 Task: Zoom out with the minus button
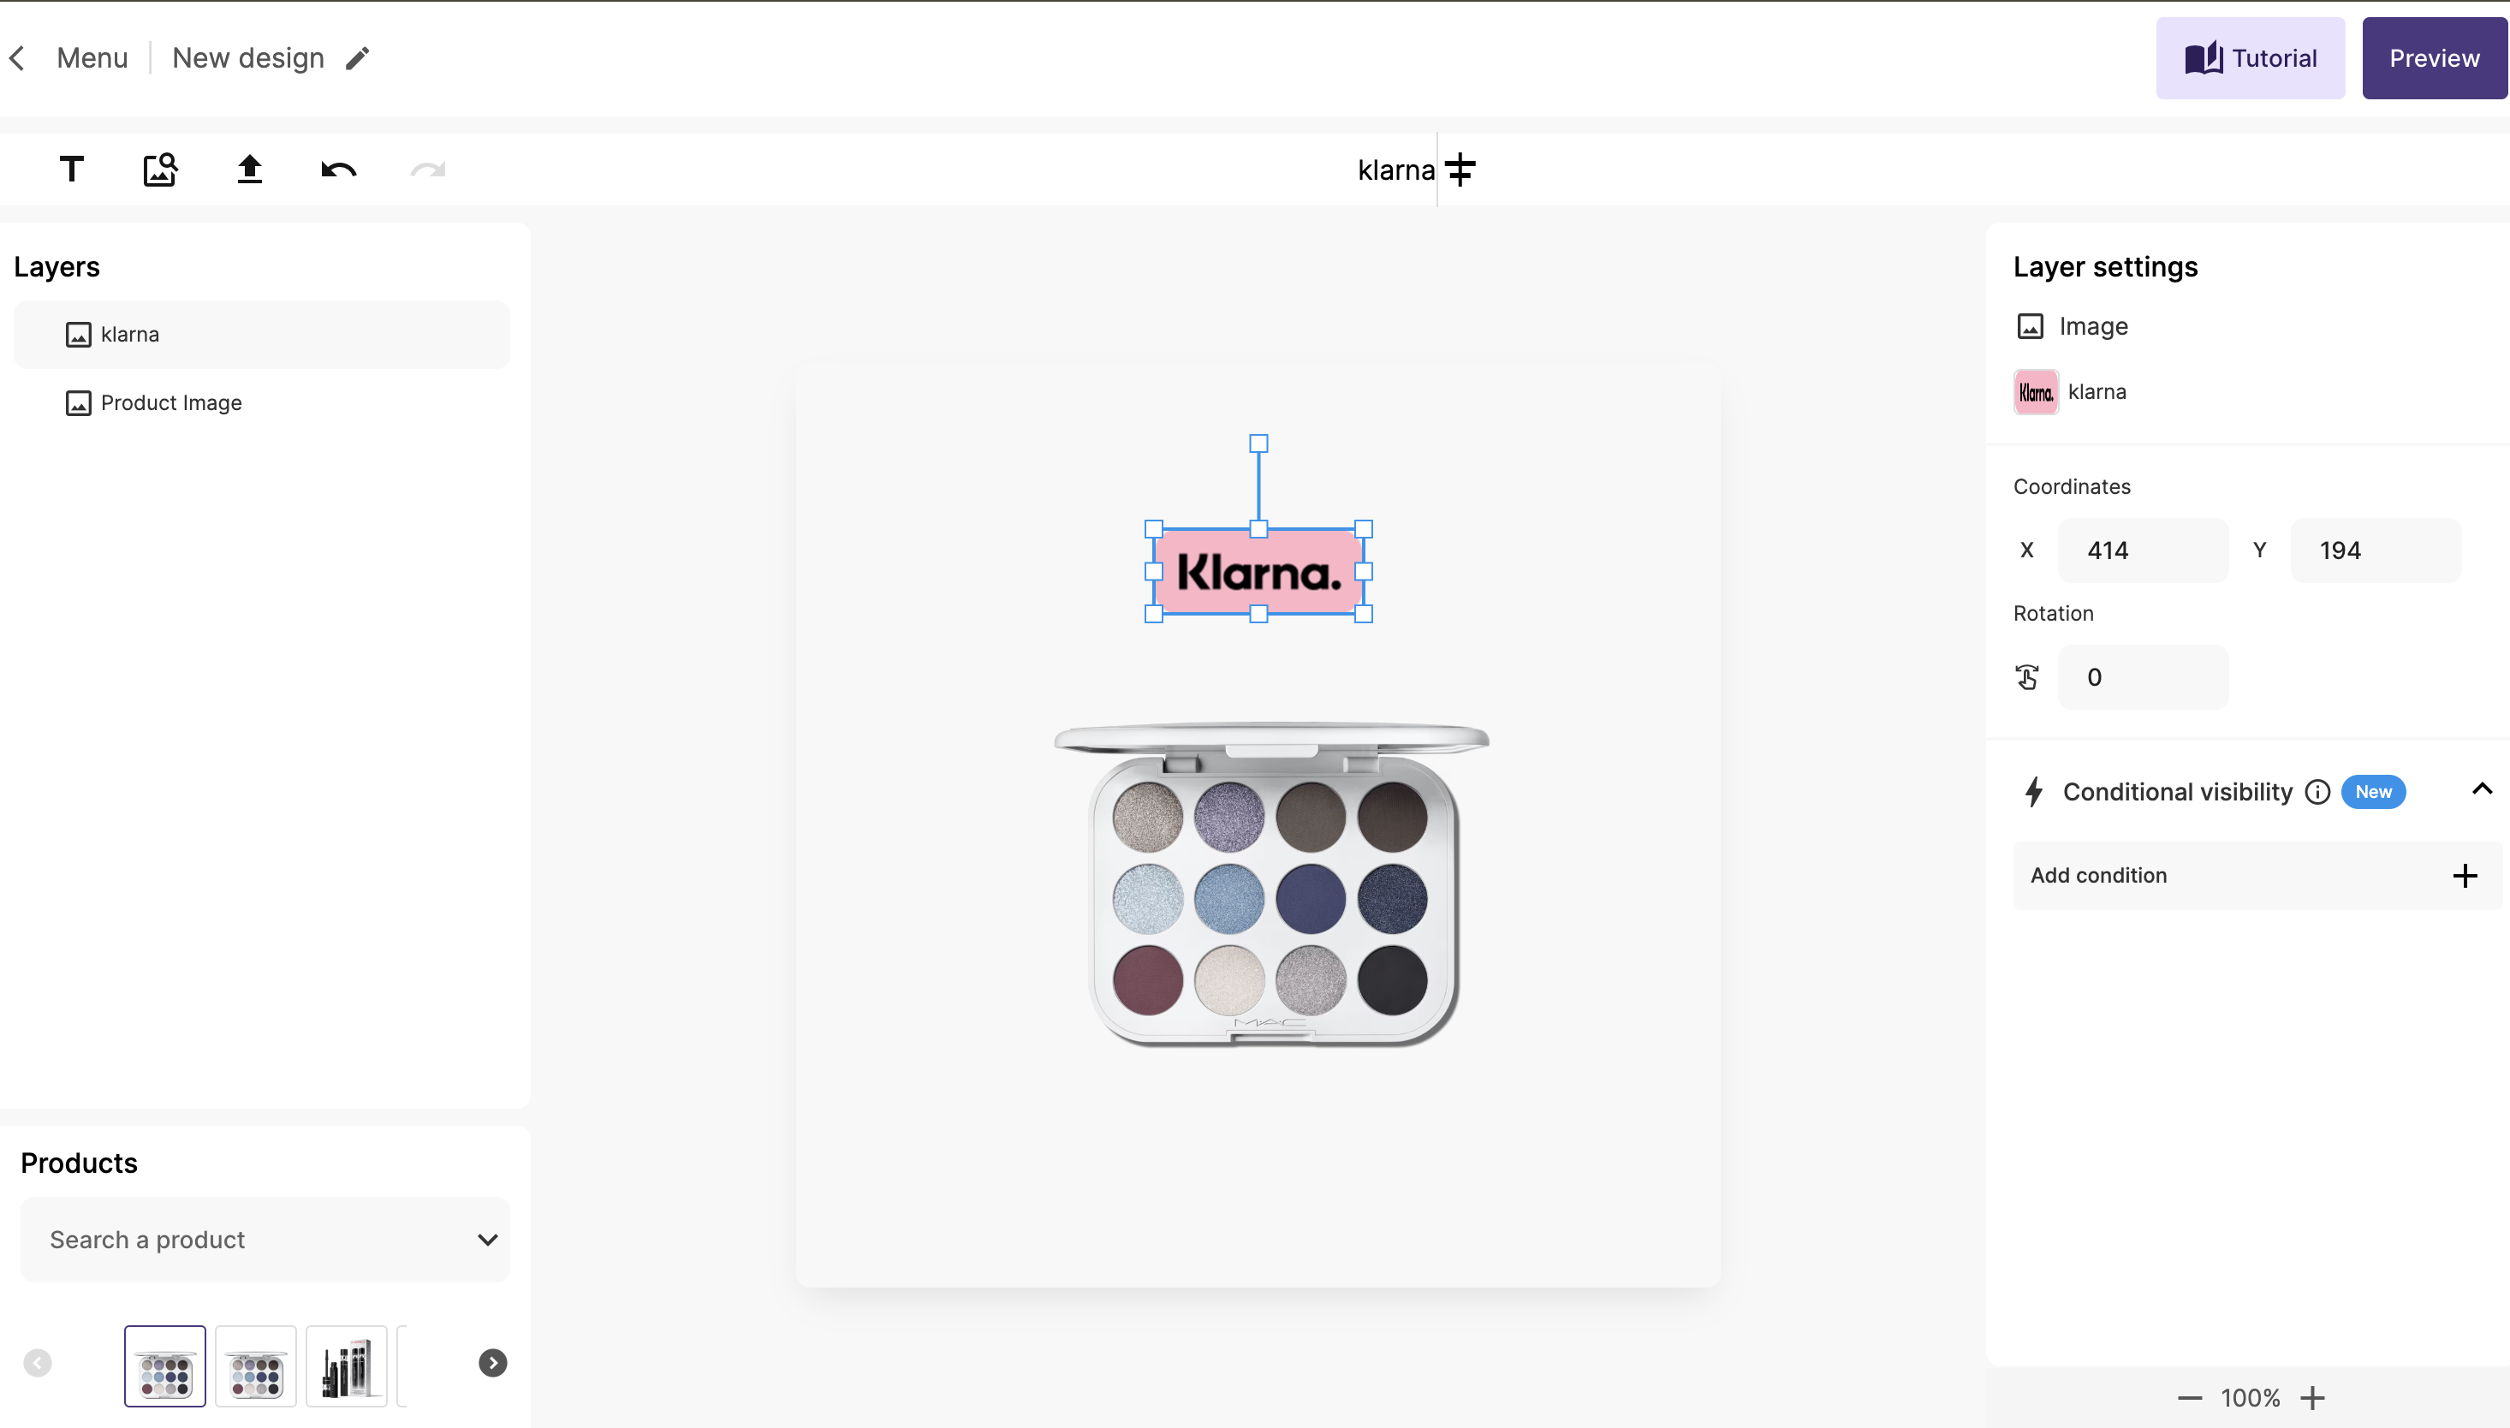click(2189, 1399)
